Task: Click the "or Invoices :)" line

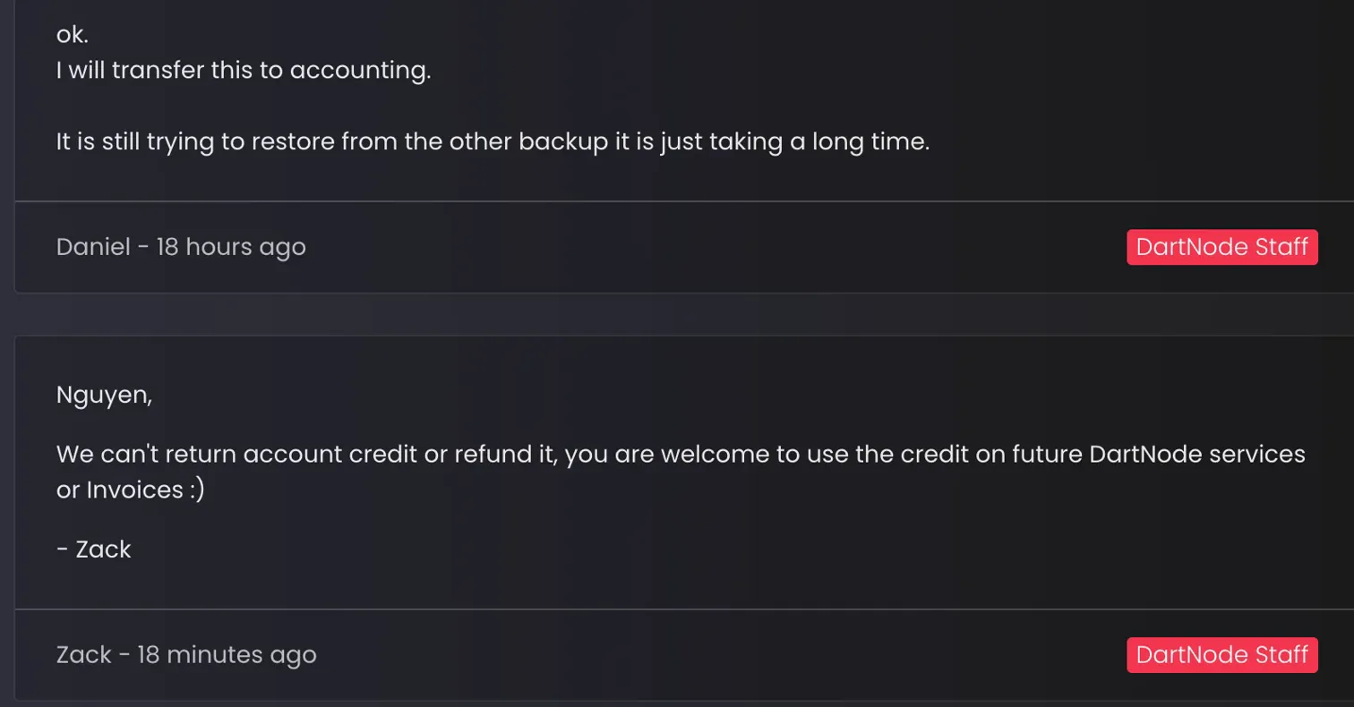Action: (130, 490)
